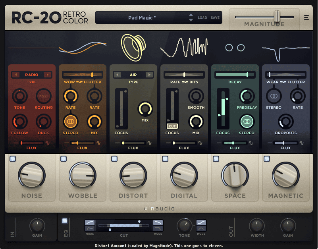Select high-cut upper EQ mode icon
The width and height of the screenshot is (318, 249).
point(158,223)
